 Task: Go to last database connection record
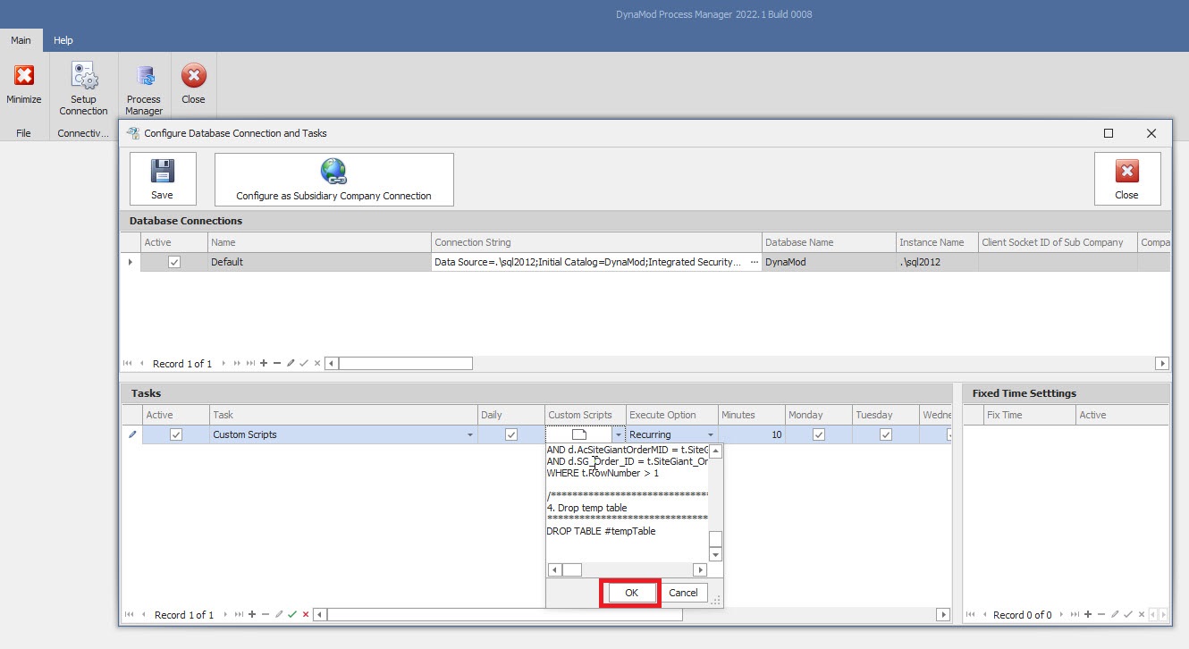tap(250, 364)
